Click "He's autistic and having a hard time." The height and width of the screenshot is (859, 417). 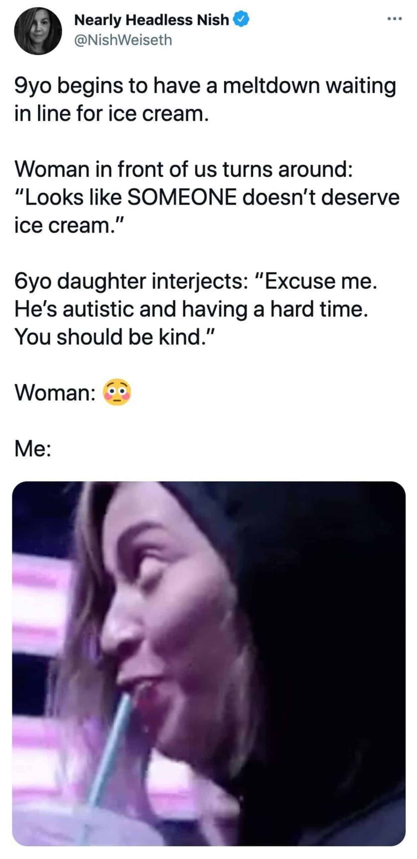[191, 309]
